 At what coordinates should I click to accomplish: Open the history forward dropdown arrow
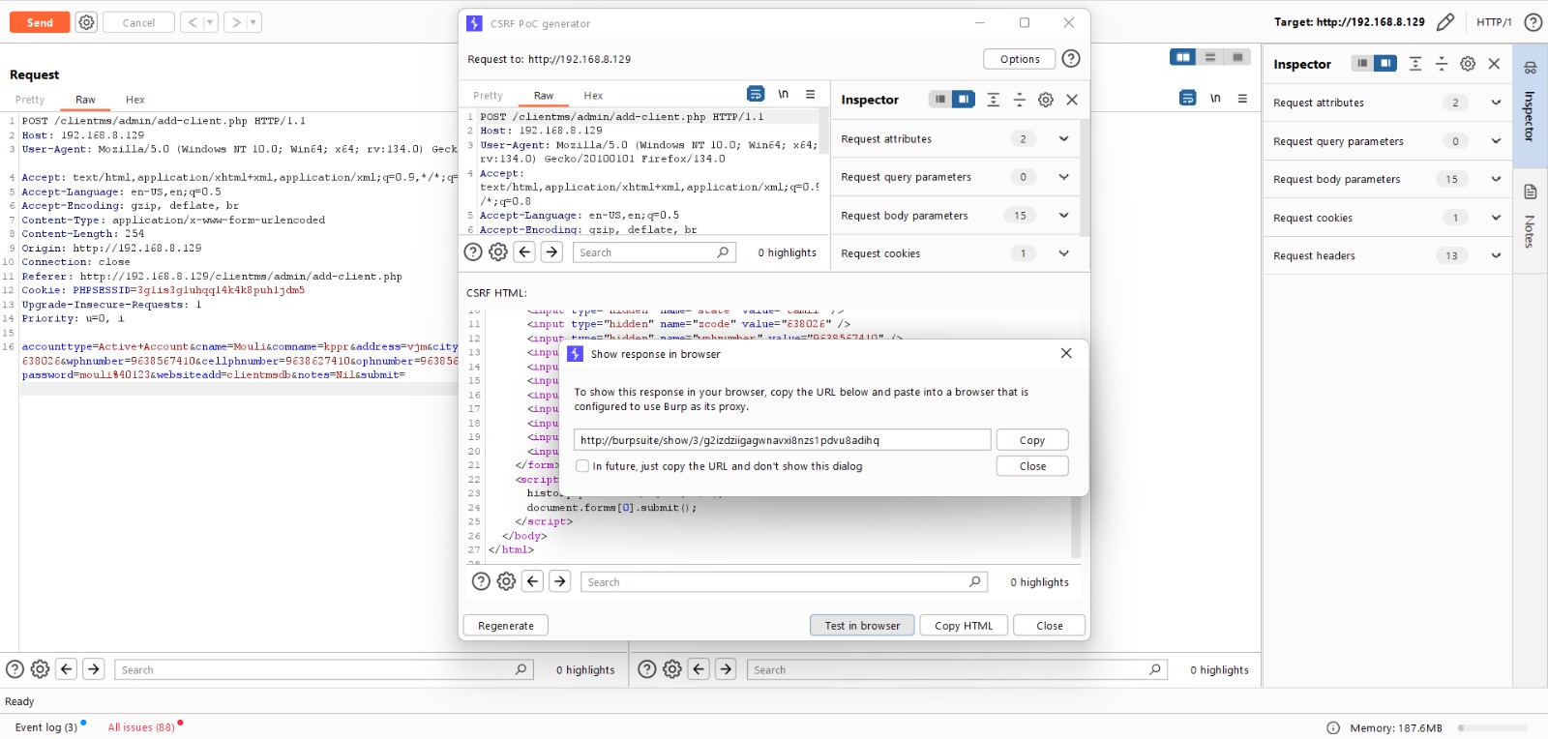[x=253, y=22]
